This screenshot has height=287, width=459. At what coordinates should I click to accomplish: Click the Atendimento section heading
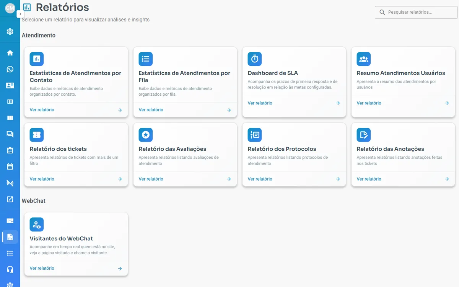(39, 35)
